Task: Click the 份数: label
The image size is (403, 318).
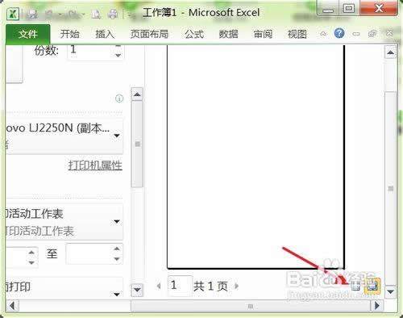Action: pyautogui.click(x=47, y=50)
